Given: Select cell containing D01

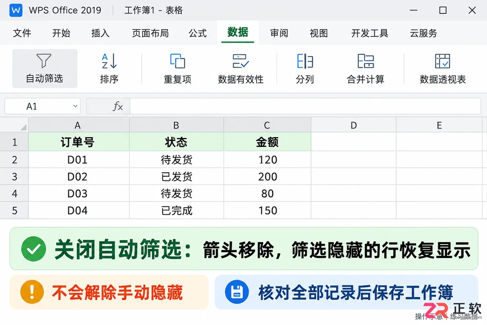Looking at the screenshot, I should [79, 159].
